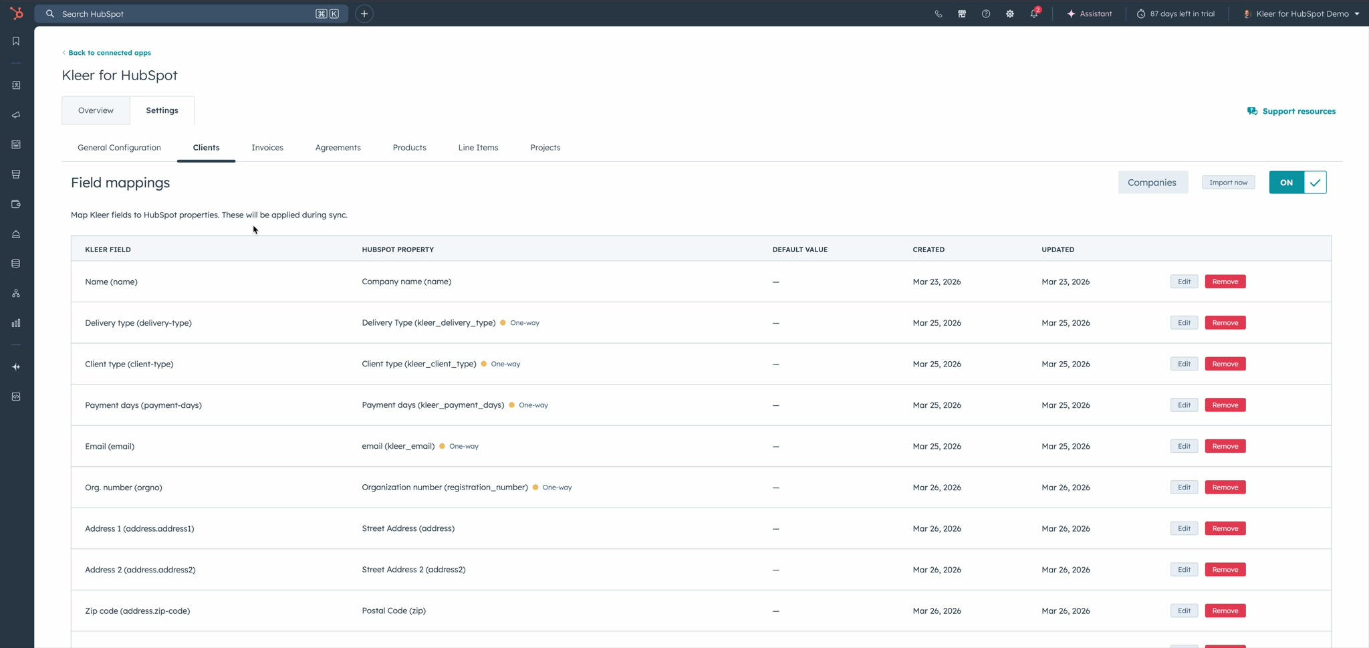Viewport: 1369px width, 648px height.
Task: Click the KLEER FIELD column header
Action: pos(108,249)
